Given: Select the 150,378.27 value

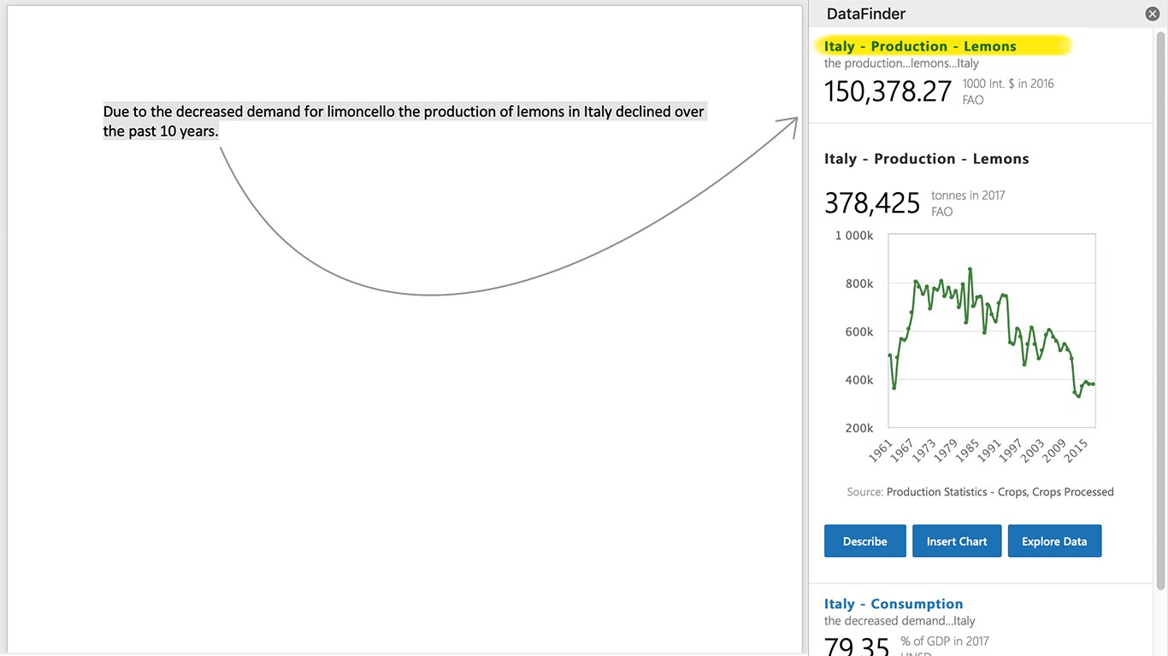Looking at the screenshot, I should click(x=888, y=91).
